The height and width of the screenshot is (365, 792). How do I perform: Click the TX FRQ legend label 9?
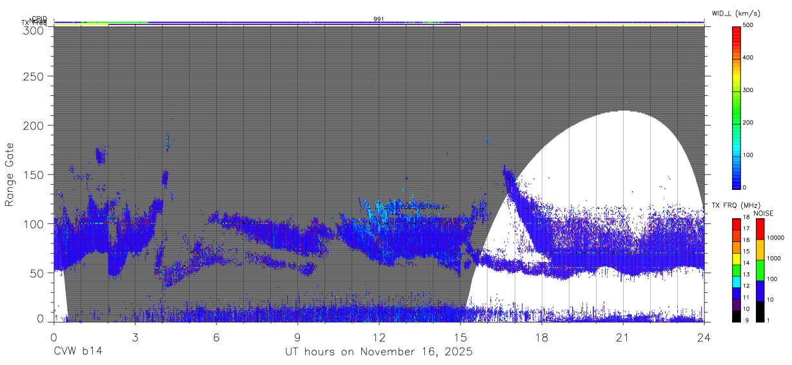(747, 320)
